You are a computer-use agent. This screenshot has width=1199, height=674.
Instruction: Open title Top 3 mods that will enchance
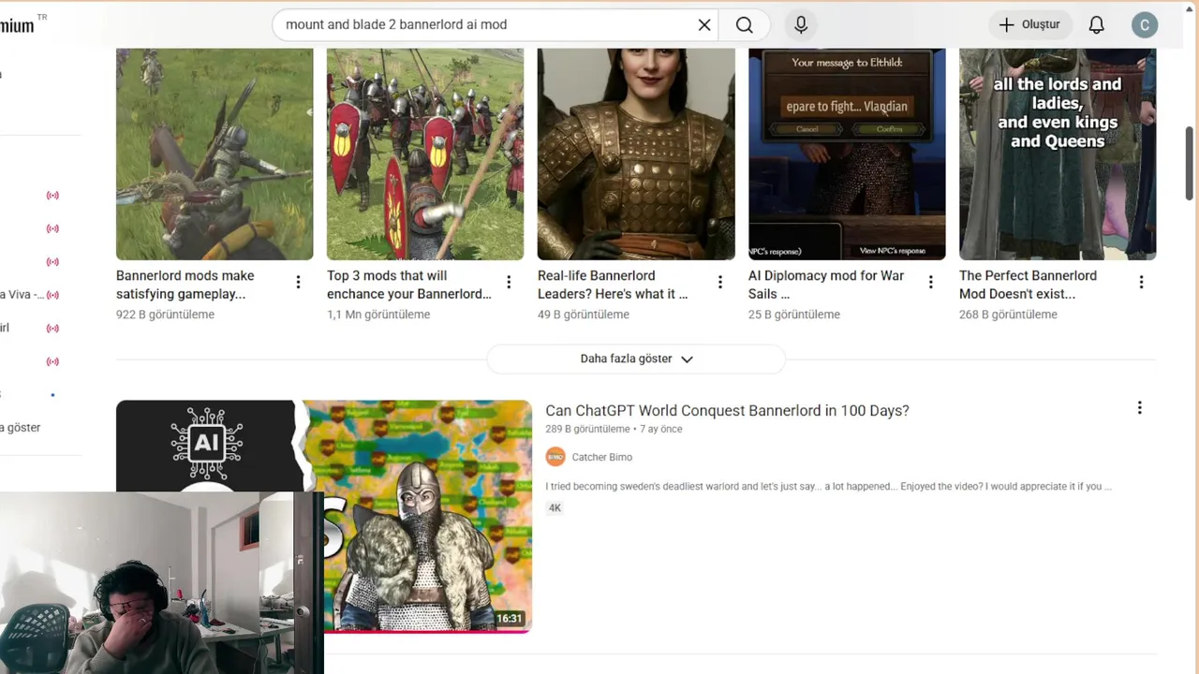pyautogui.click(x=409, y=285)
